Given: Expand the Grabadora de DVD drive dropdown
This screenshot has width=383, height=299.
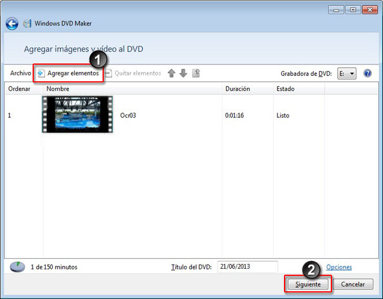Looking at the screenshot, I should pyautogui.click(x=347, y=74).
